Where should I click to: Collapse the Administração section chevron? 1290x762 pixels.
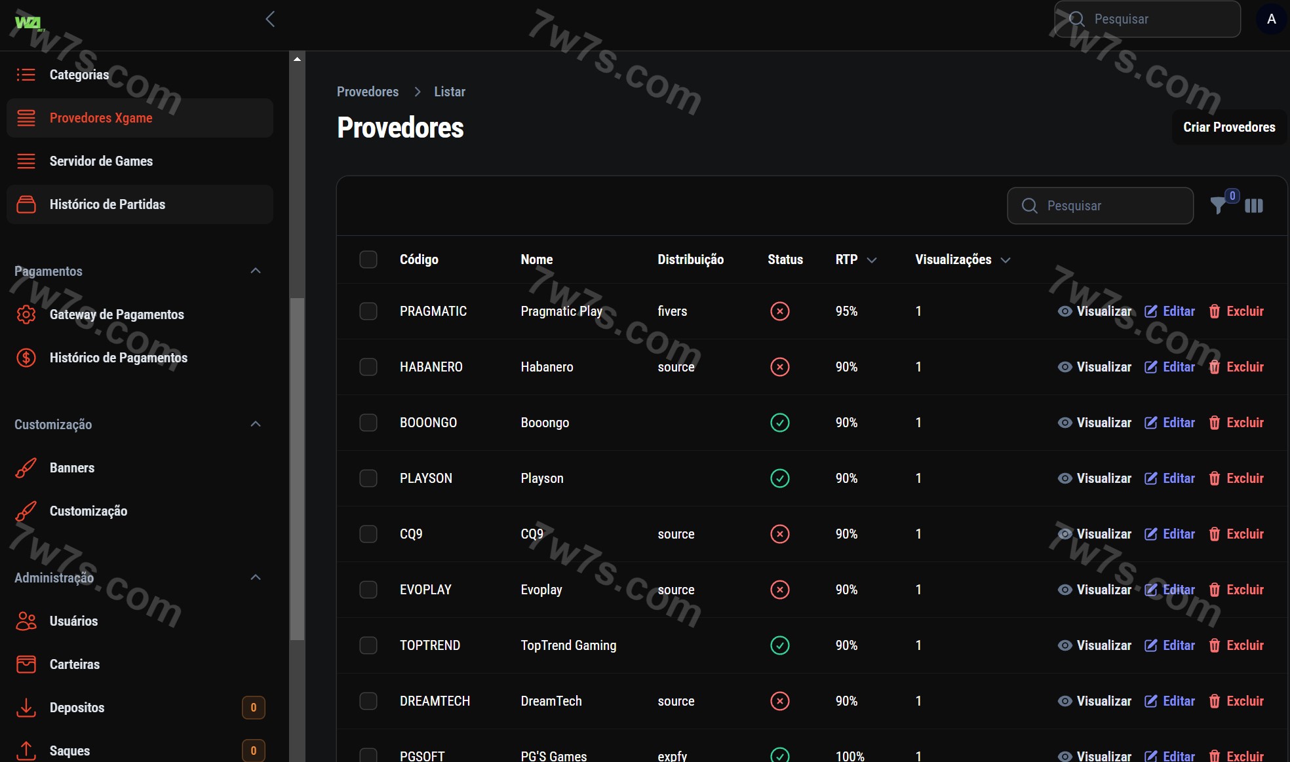[256, 578]
